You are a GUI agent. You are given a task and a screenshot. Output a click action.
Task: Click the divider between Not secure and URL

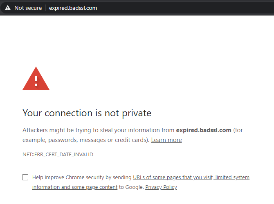[x=45, y=8]
